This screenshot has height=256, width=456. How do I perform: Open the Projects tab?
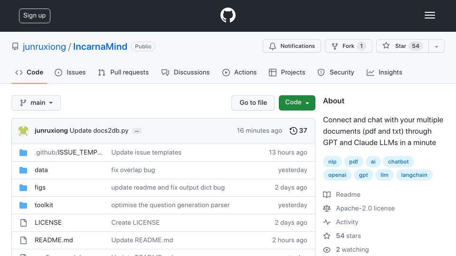(287, 72)
